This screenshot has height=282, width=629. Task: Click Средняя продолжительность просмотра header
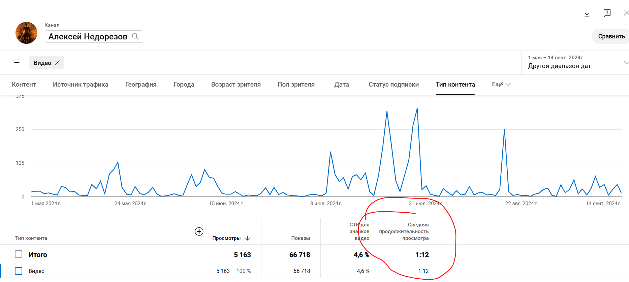404,231
